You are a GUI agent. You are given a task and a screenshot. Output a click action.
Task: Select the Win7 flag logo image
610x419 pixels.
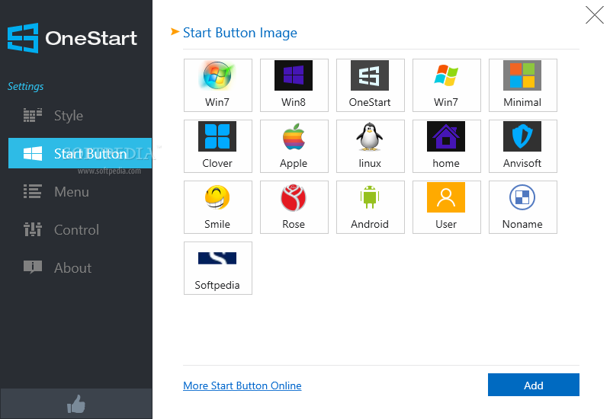pos(447,85)
